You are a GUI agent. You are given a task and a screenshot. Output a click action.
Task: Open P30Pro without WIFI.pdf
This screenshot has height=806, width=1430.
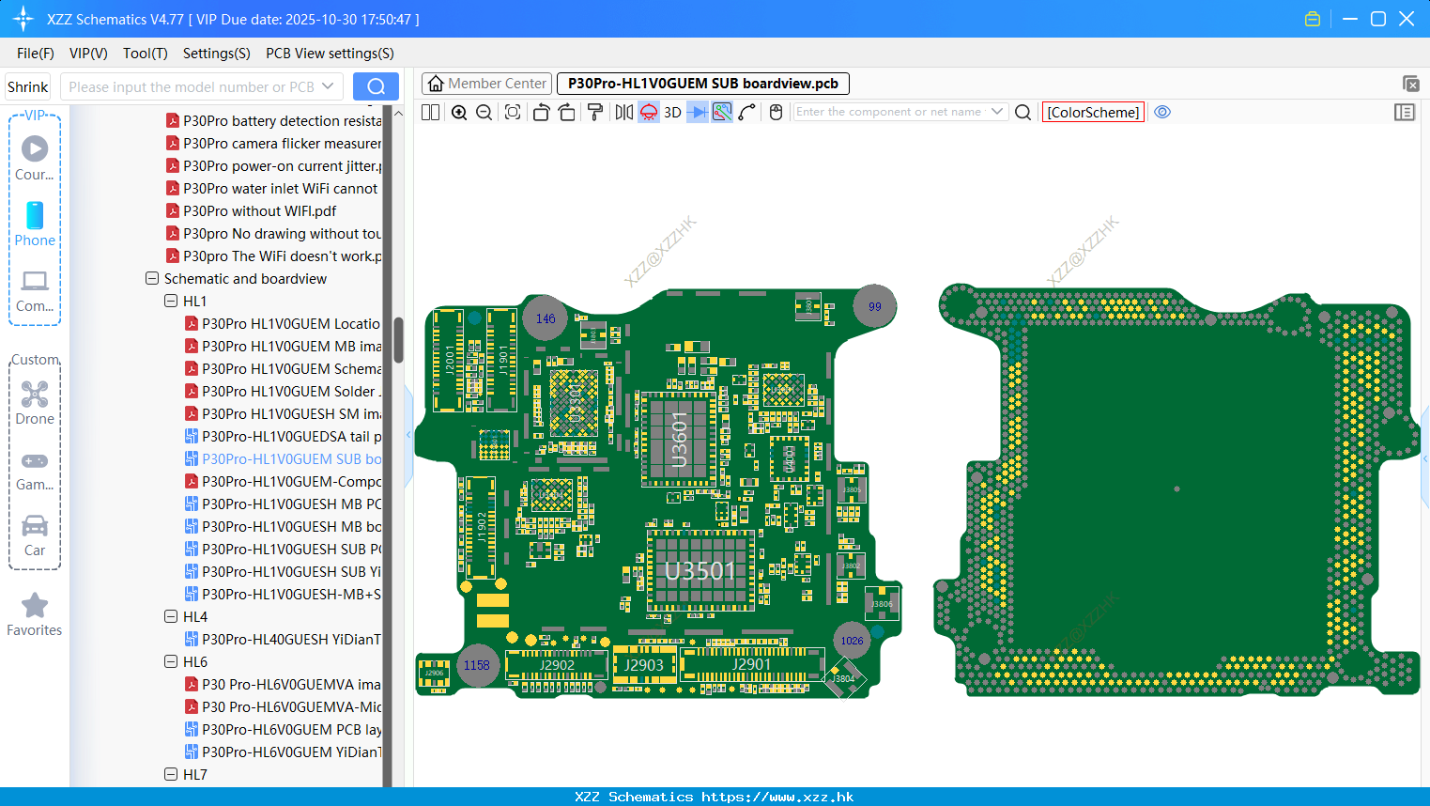click(x=251, y=211)
